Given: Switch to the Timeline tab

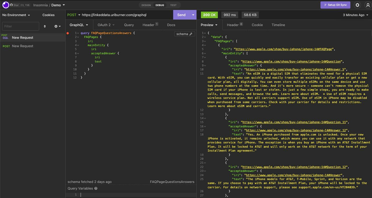Looking at the screenshot, I should [x=278, y=25].
